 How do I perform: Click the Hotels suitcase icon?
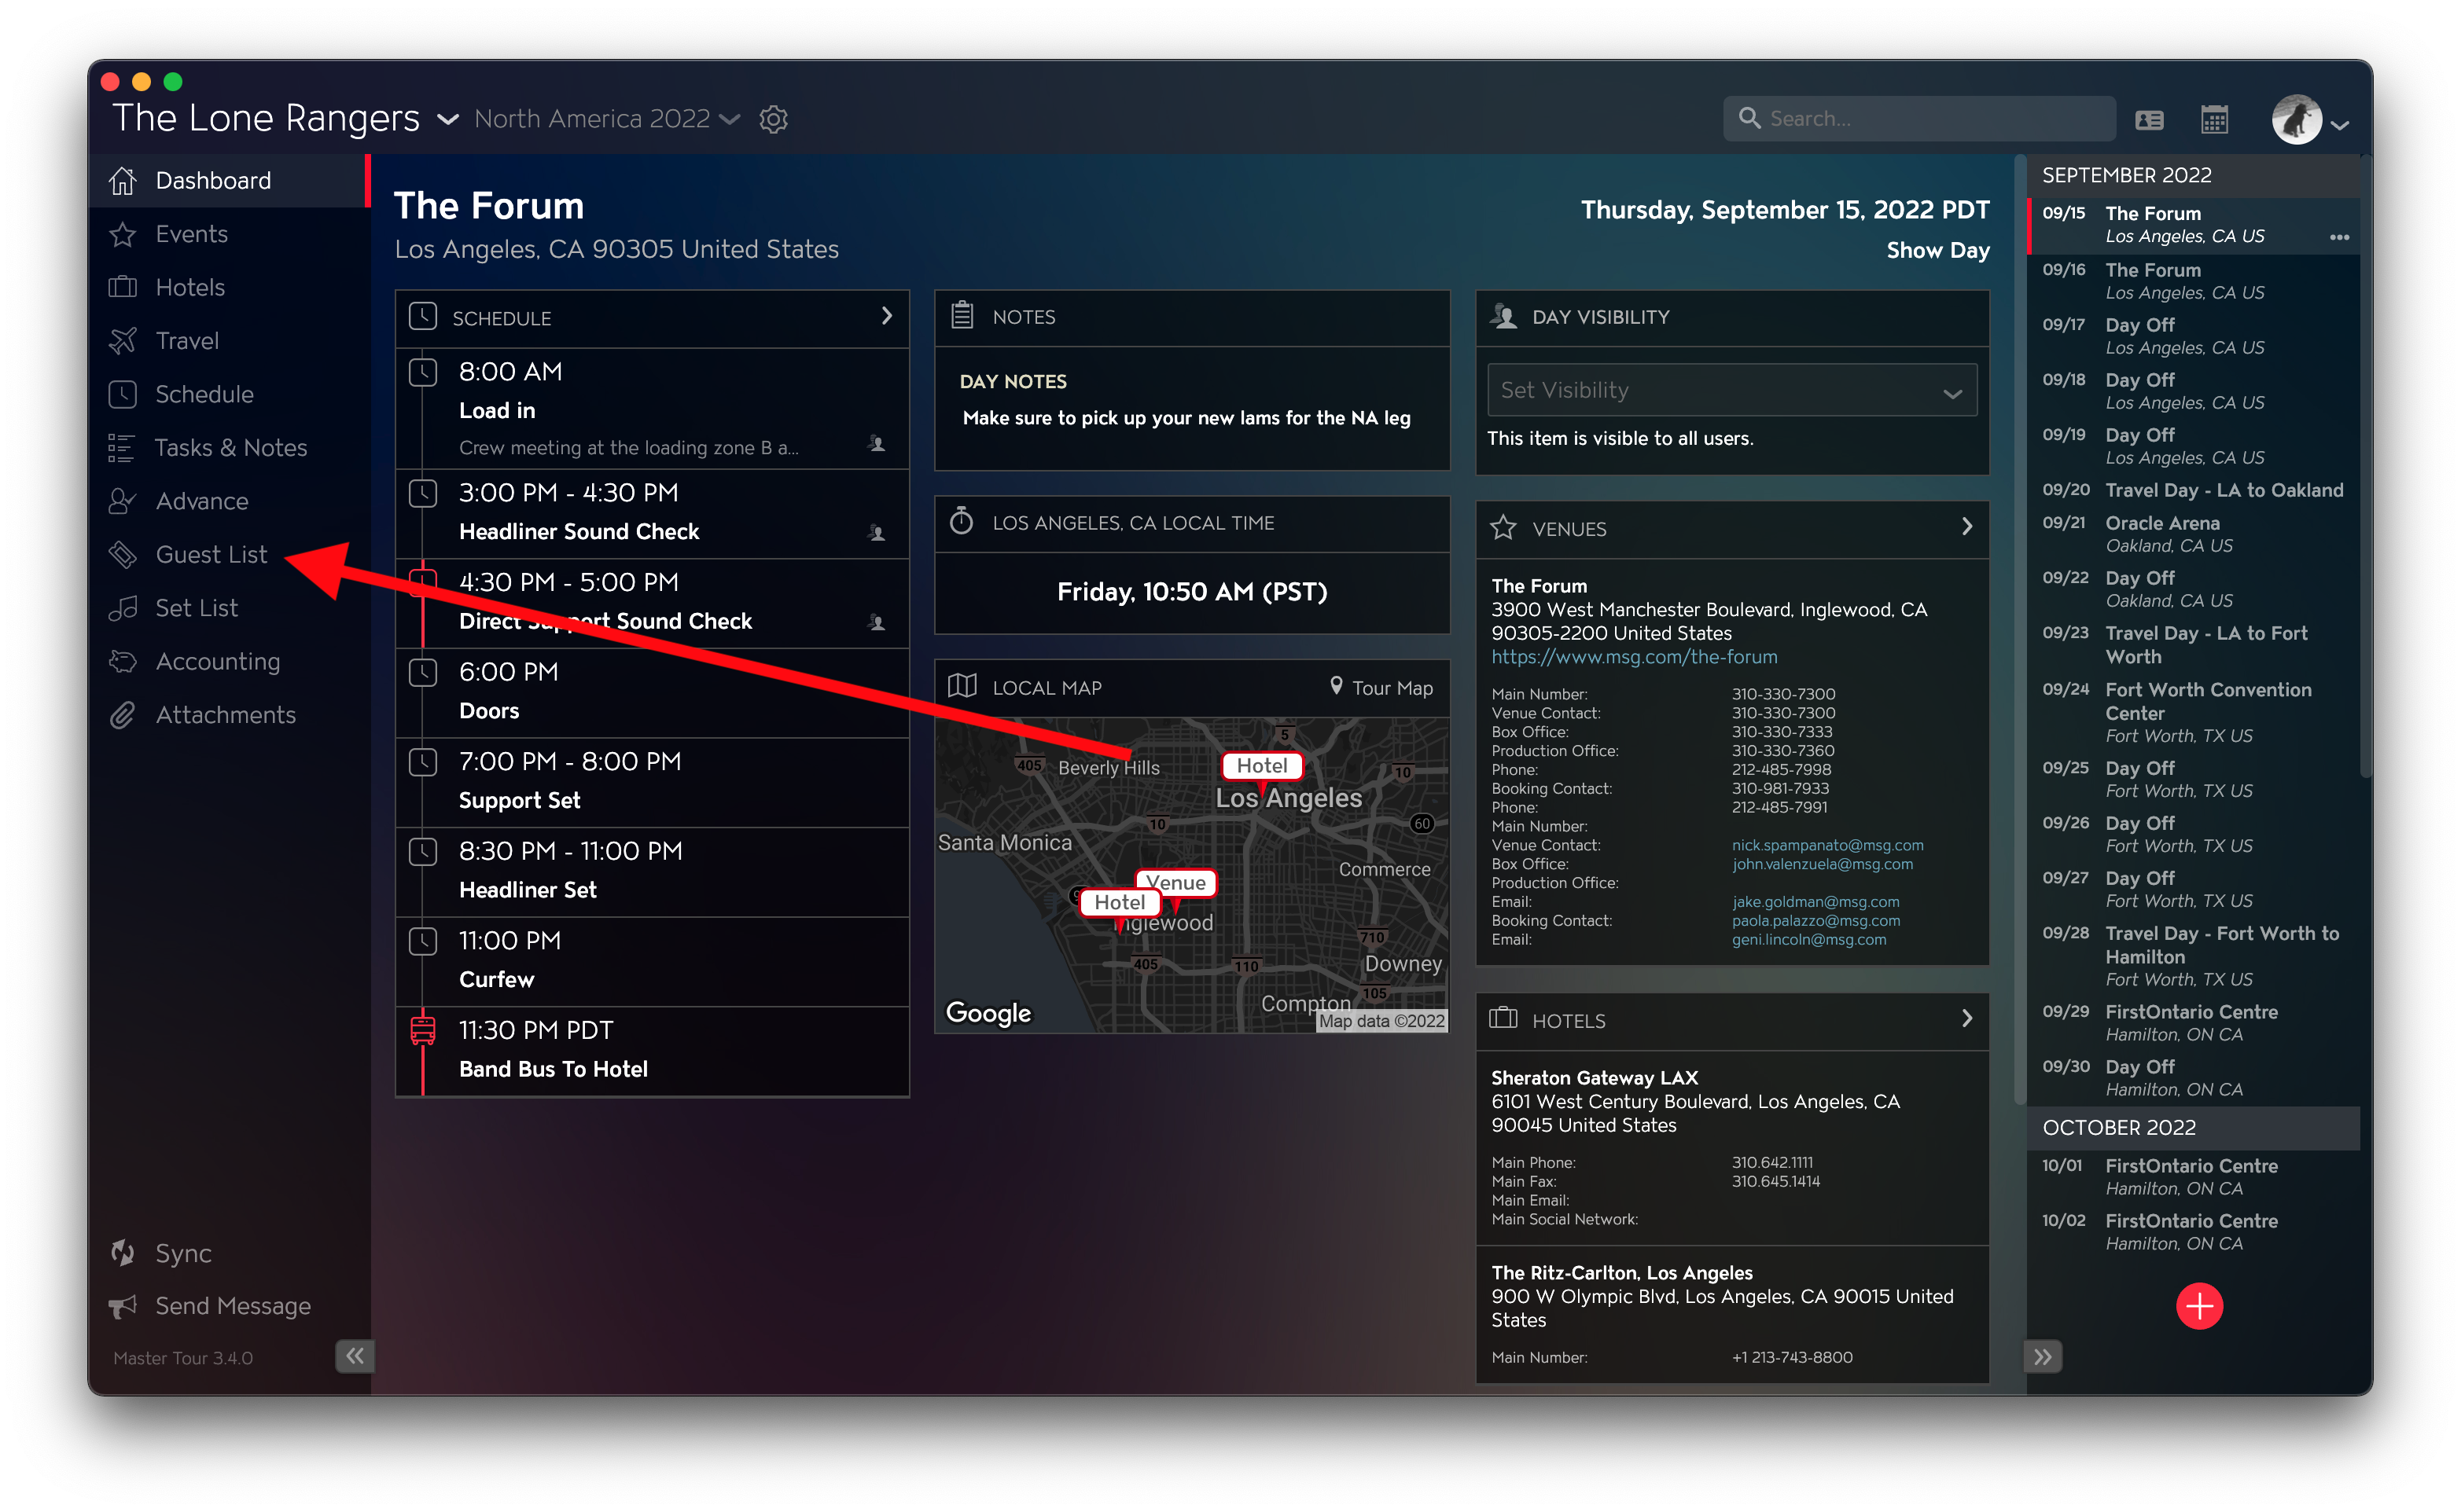click(1503, 1019)
